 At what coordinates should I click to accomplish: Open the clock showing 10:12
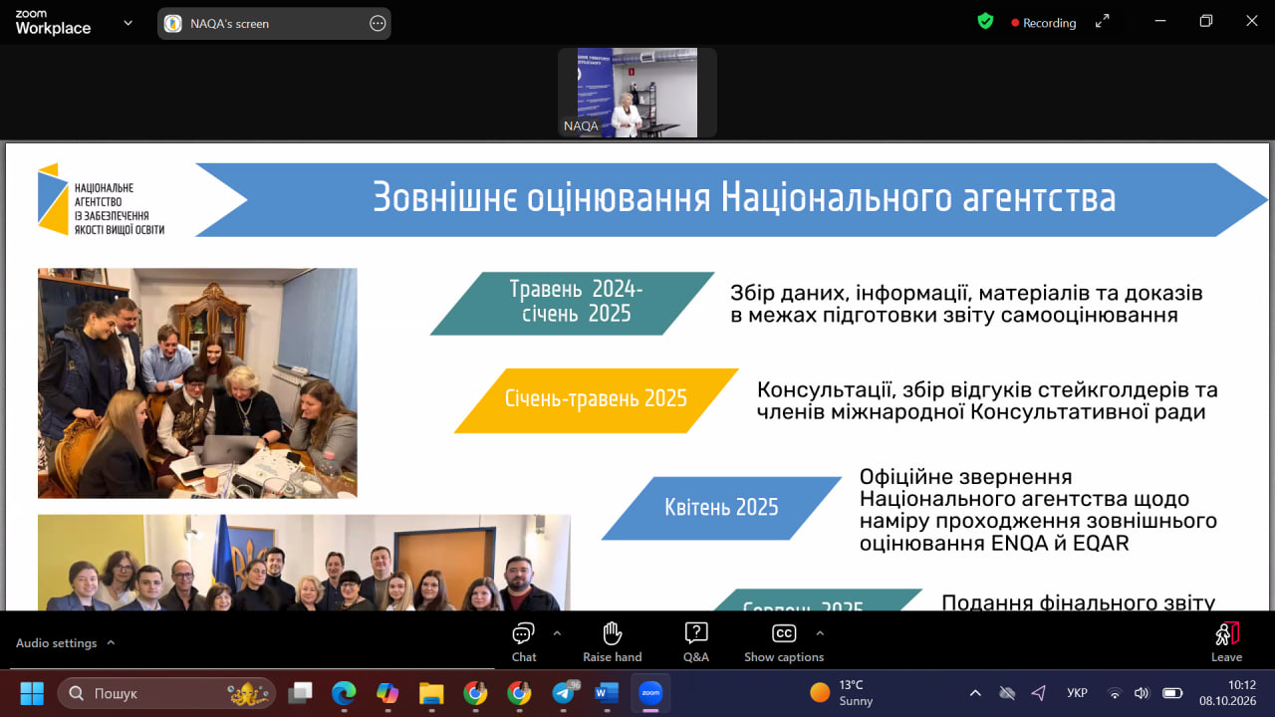coord(1227,693)
